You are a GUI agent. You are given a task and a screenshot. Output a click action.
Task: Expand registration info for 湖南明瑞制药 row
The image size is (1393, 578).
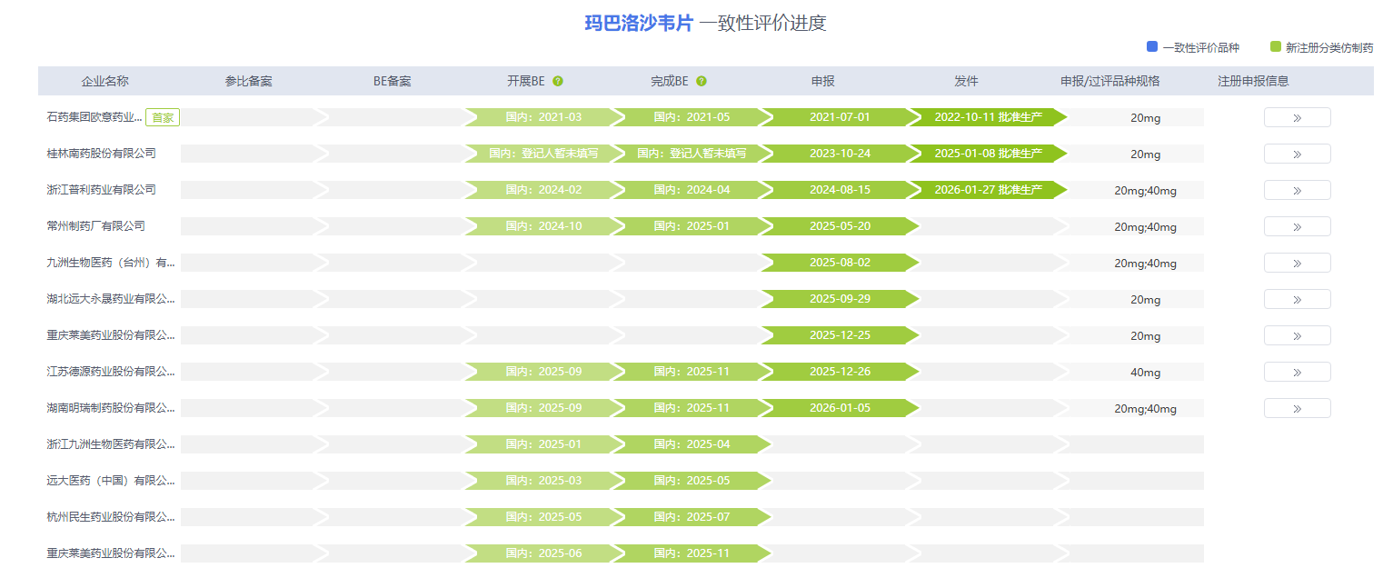(1297, 408)
